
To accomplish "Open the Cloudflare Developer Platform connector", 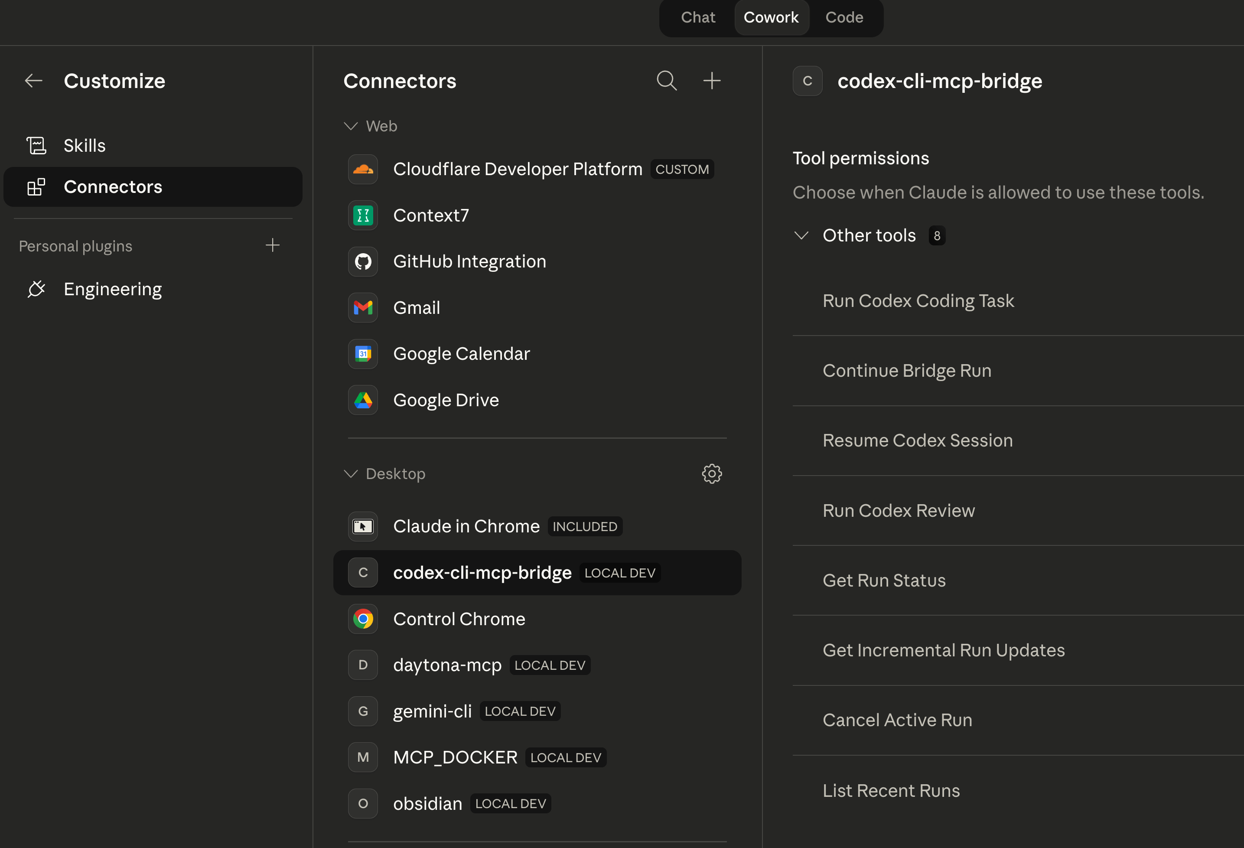I will tap(517, 169).
